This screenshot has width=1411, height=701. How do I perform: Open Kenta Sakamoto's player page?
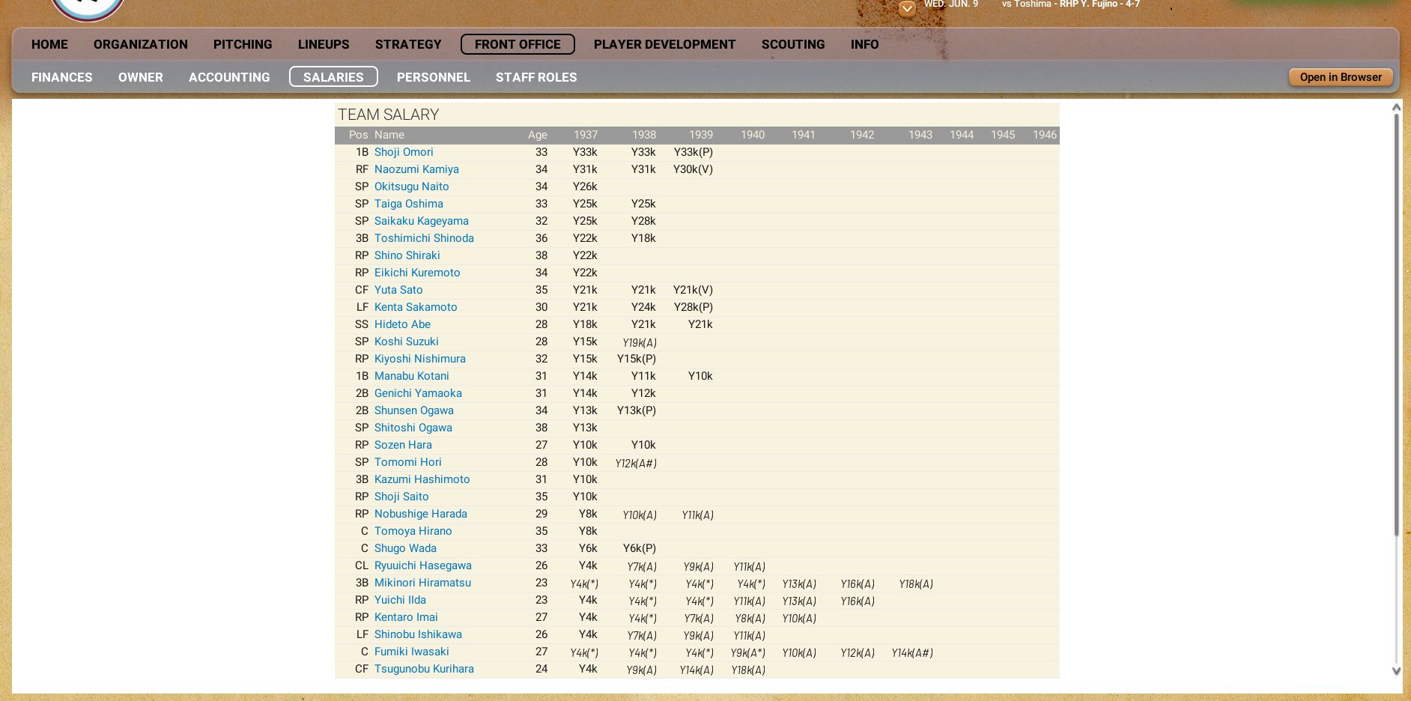coord(416,307)
